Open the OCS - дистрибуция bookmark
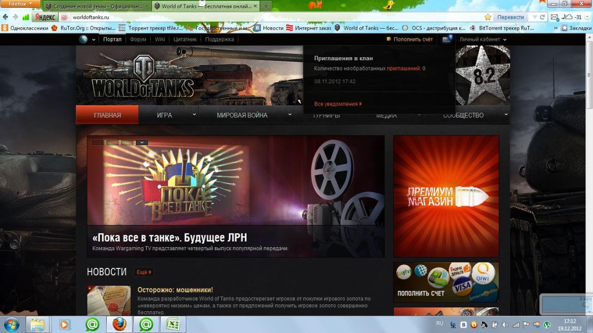593x333 pixels. [433, 28]
